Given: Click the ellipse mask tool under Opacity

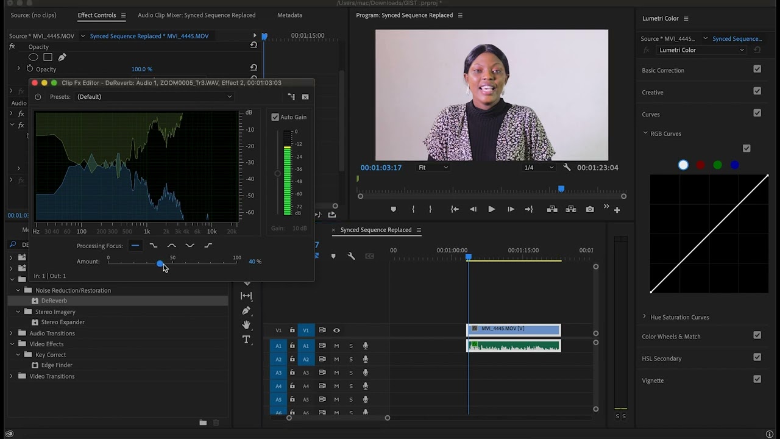Looking at the screenshot, I should click(x=34, y=57).
